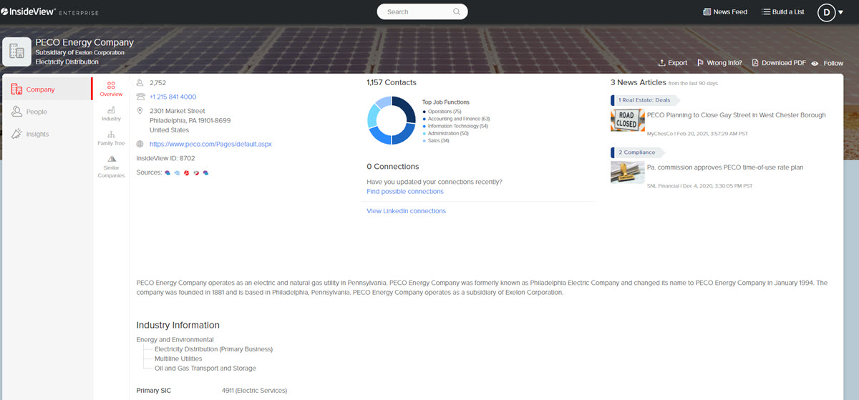Open View LinkedIn connections link
The width and height of the screenshot is (859, 400).
406,211
